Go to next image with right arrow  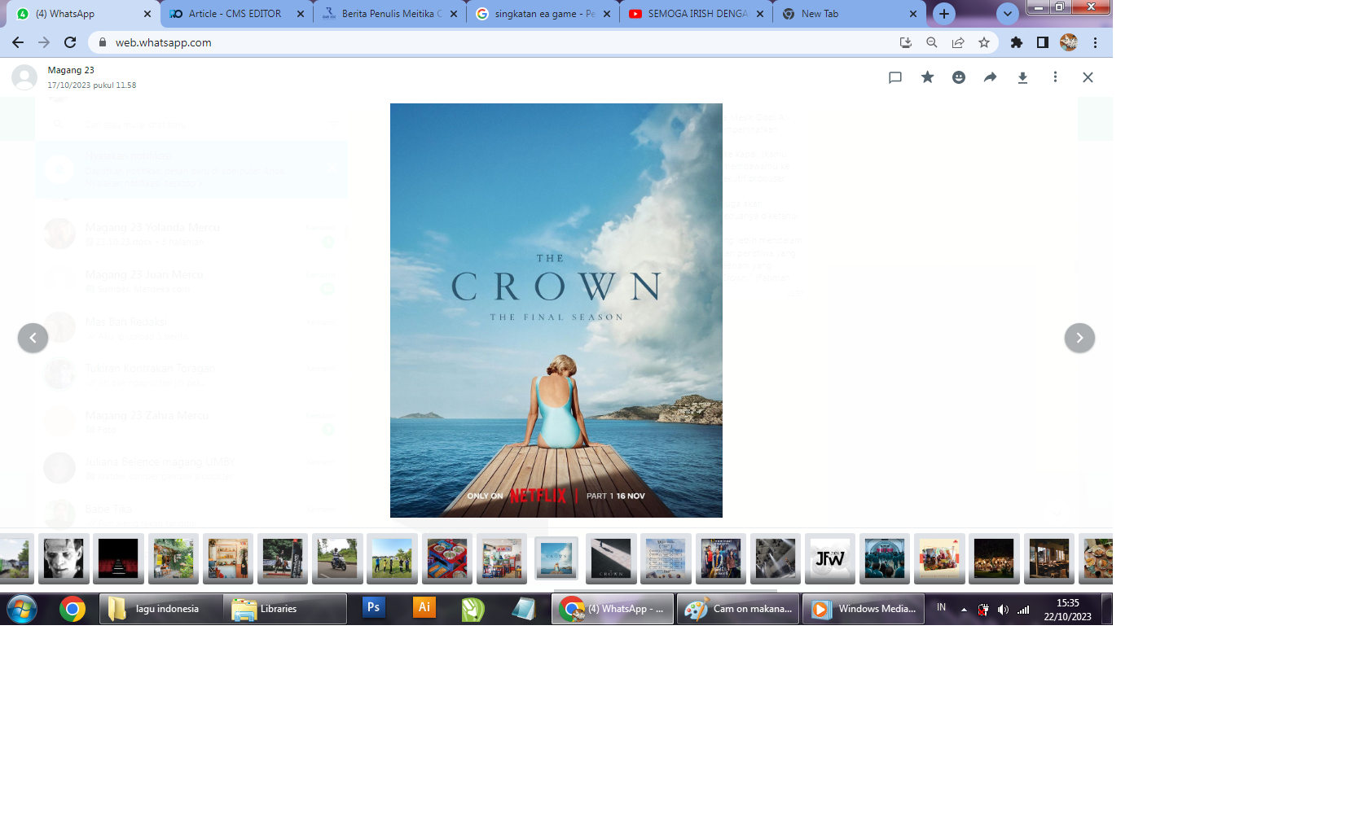pos(1079,338)
